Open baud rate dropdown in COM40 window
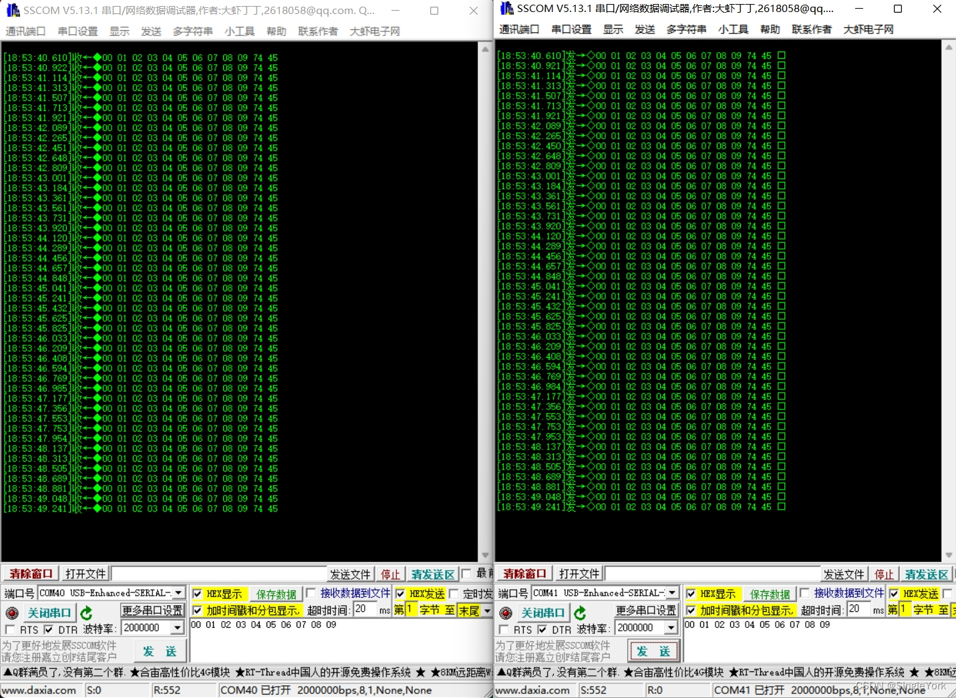This screenshot has height=698, width=956. coord(177,628)
